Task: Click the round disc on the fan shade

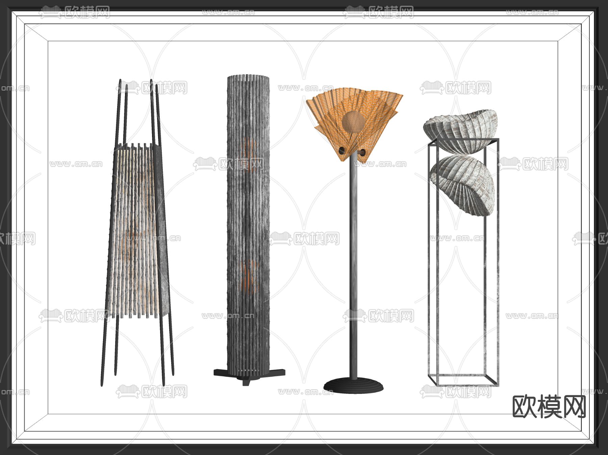Action: click(x=353, y=122)
